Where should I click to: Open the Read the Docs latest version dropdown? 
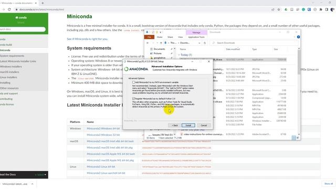coord(40,175)
